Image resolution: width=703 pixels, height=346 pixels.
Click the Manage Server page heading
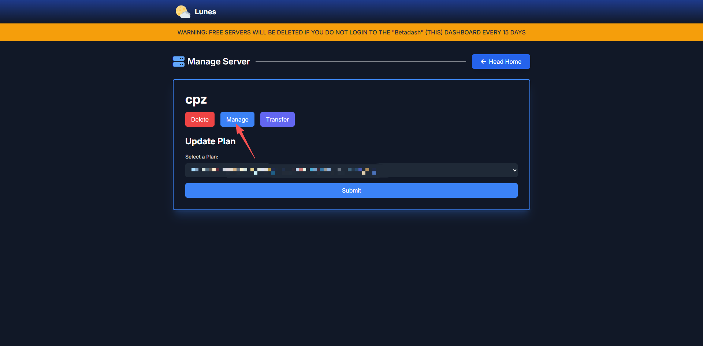click(x=218, y=62)
